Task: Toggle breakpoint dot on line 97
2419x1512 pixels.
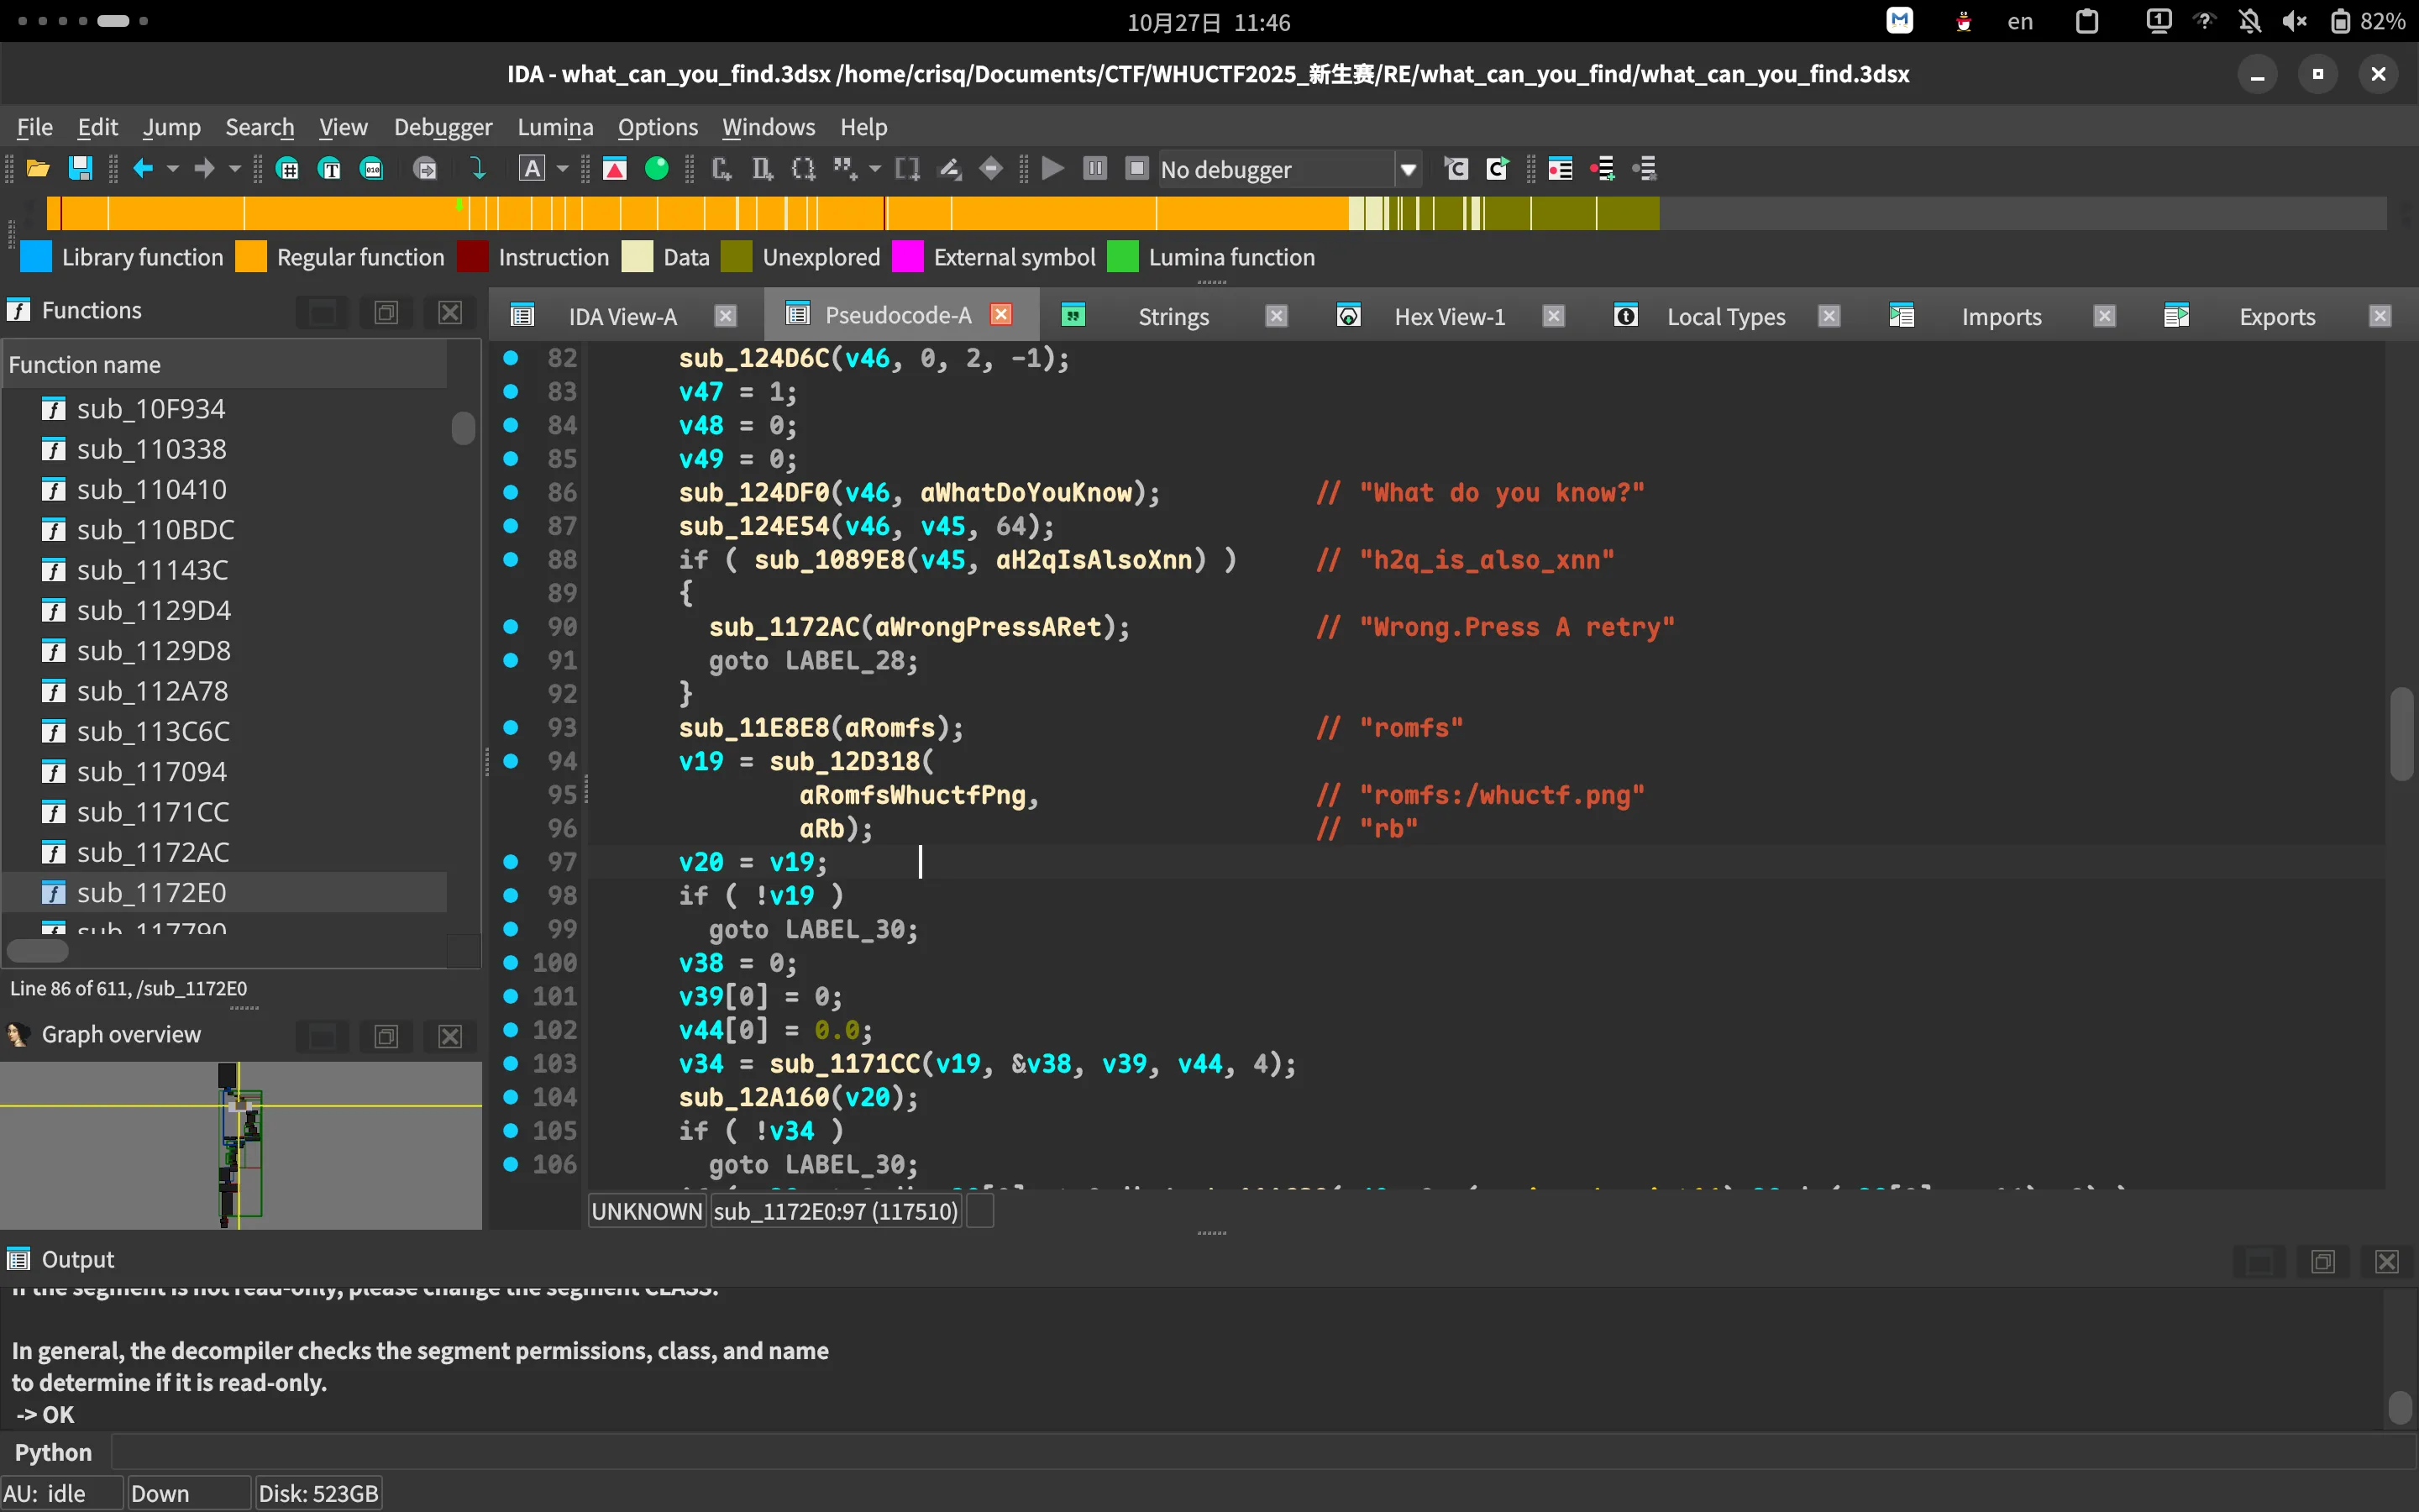Action: click(x=511, y=861)
